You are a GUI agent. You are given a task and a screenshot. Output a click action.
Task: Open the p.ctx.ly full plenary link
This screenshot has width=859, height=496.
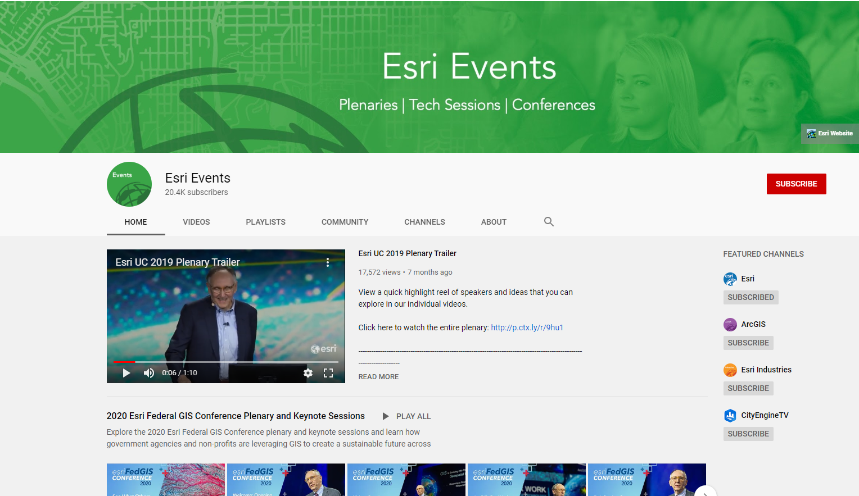click(x=527, y=327)
